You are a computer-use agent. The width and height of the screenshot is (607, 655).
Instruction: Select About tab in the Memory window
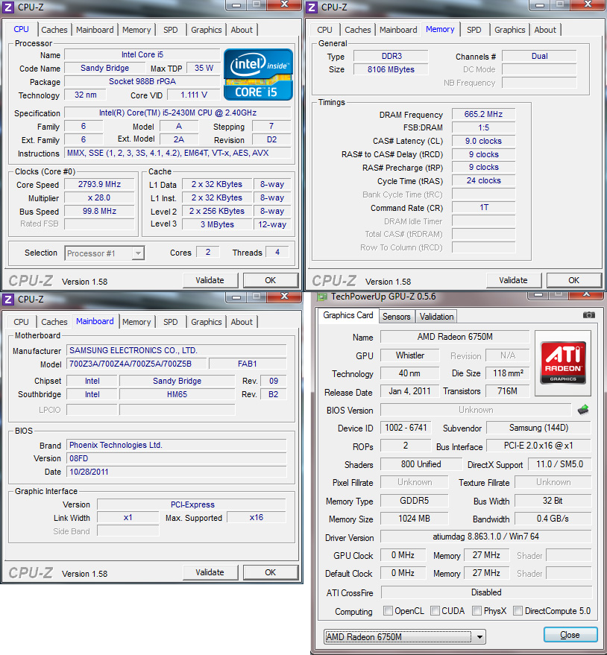point(545,30)
